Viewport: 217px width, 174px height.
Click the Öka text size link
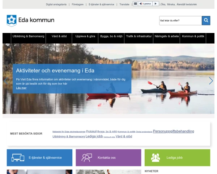click(x=163, y=4)
